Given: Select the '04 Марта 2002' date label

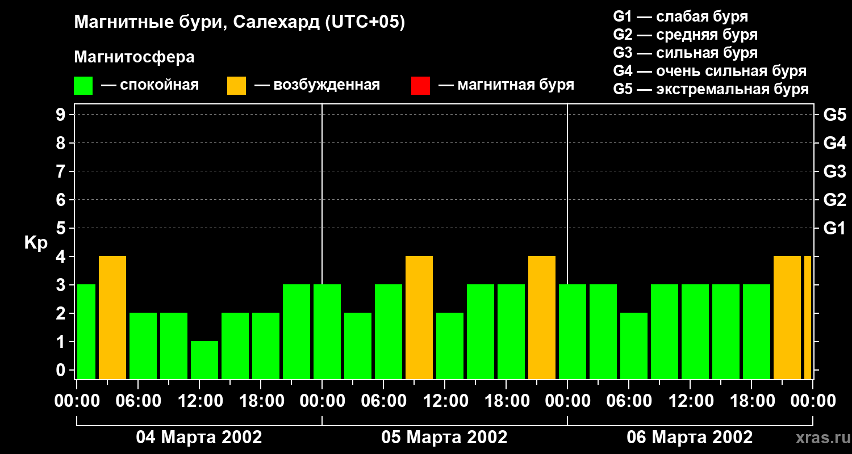Looking at the screenshot, I should click(199, 438).
